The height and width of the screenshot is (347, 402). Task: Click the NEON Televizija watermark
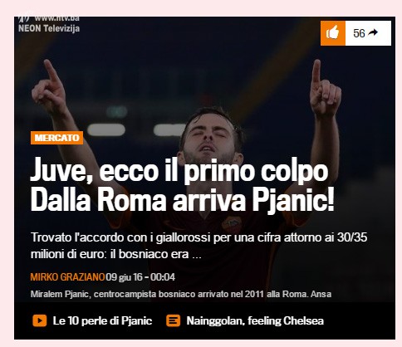click(49, 28)
